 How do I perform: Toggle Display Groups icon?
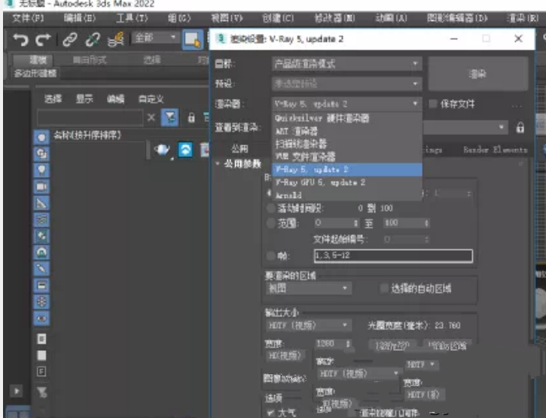click(x=41, y=236)
